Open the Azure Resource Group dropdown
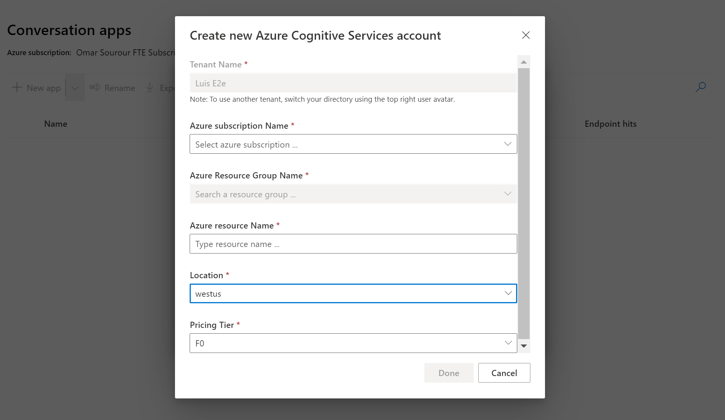Viewport: 725px width, 420px height. [x=353, y=194]
